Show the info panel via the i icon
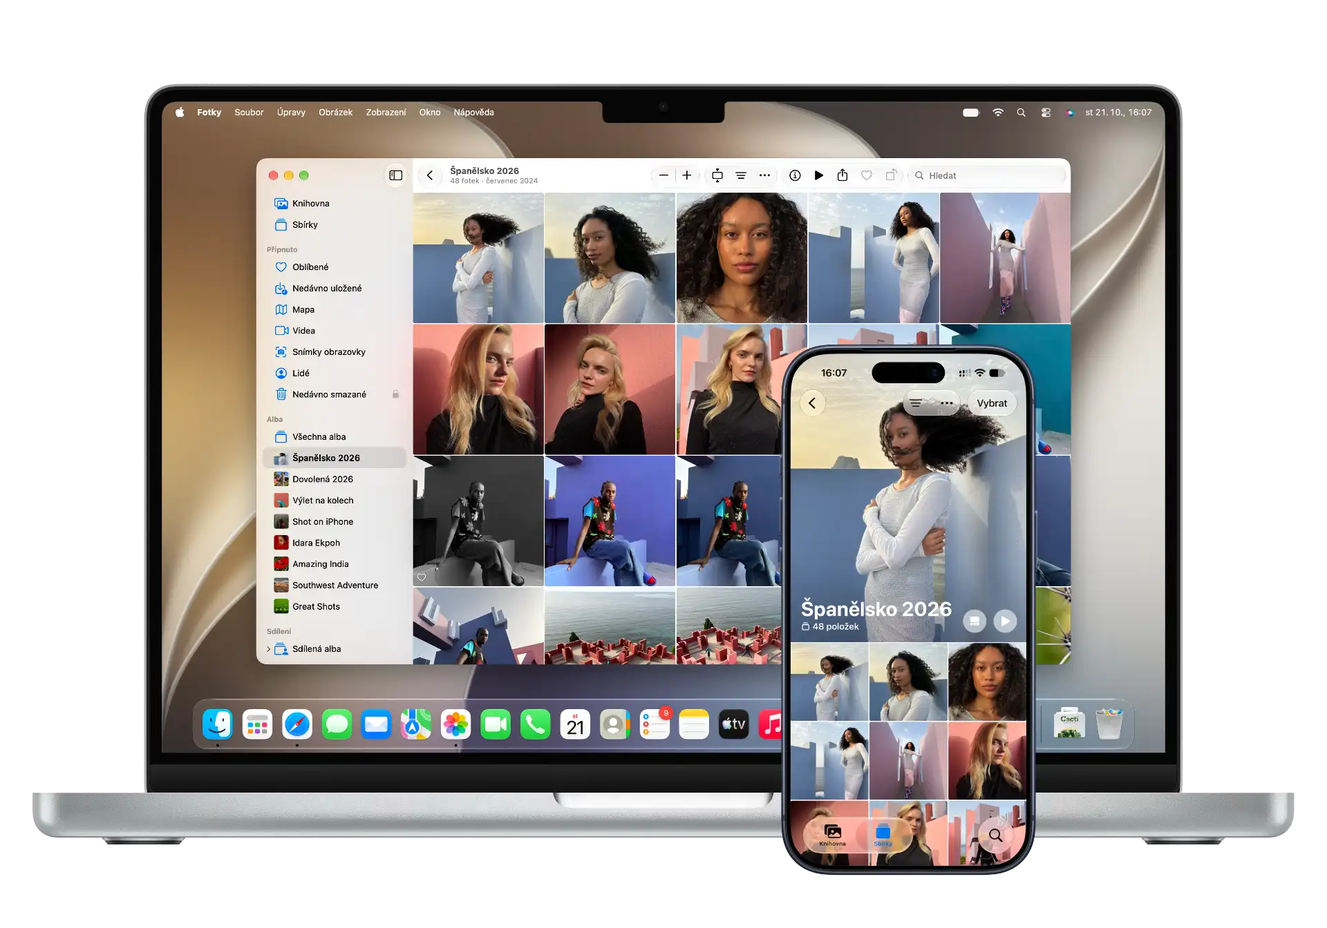 (x=795, y=175)
